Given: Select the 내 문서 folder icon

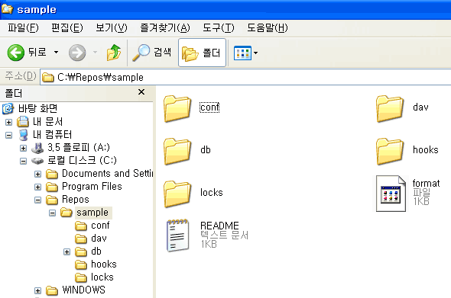Looking at the screenshot, I should point(23,122).
